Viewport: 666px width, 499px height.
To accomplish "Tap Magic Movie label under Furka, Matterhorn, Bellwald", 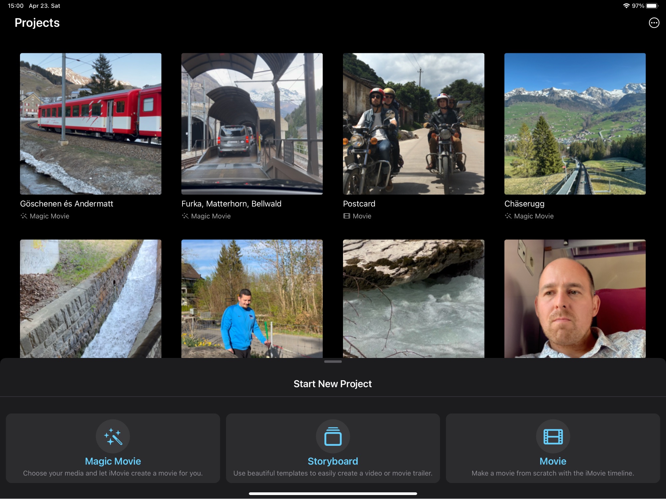I will click(x=211, y=216).
